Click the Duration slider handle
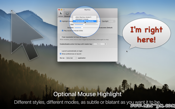This screenshot has height=109, width=175. point(82,28)
